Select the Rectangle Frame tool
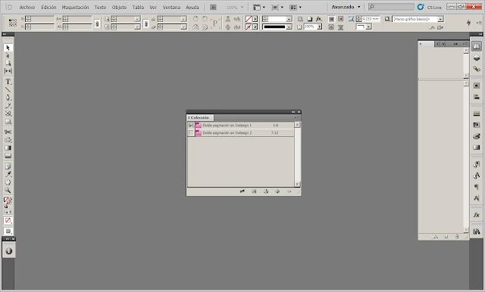Screen dimensions: 485x292 [x=8, y=113]
